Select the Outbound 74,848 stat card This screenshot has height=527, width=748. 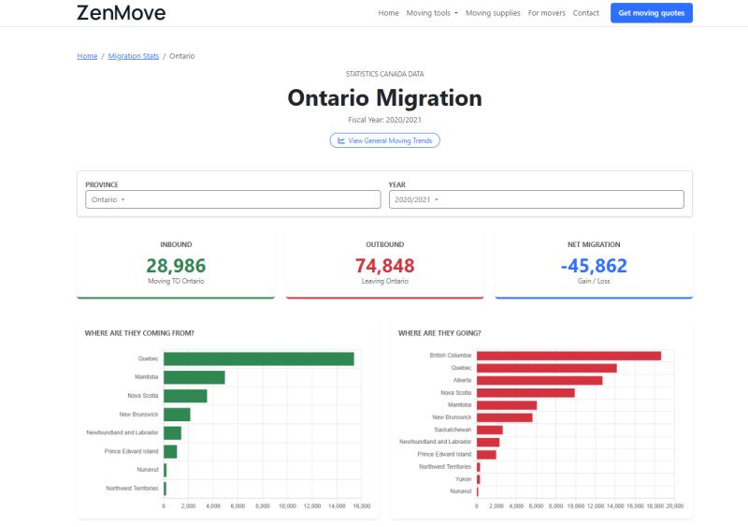pyautogui.click(x=384, y=265)
